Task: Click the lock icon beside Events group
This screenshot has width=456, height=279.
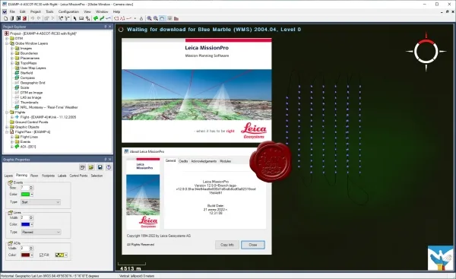Action: tap(10, 182)
